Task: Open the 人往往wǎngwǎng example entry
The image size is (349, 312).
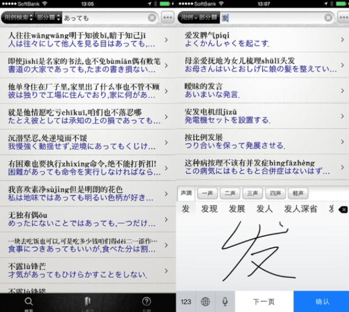Action: 88,40
